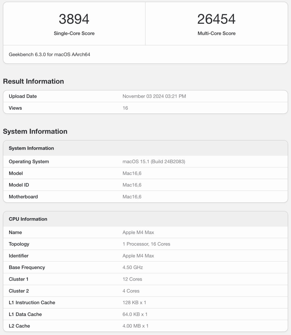Screen dimensions: 291x335
Task: Click the CPU Information table header
Action: (28, 219)
